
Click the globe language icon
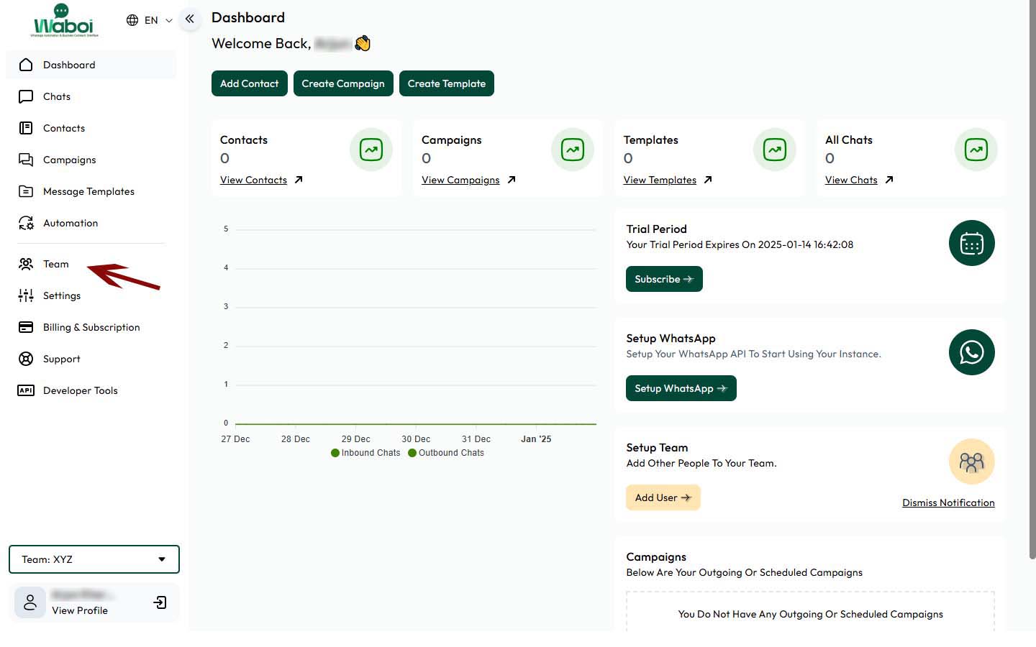(132, 20)
